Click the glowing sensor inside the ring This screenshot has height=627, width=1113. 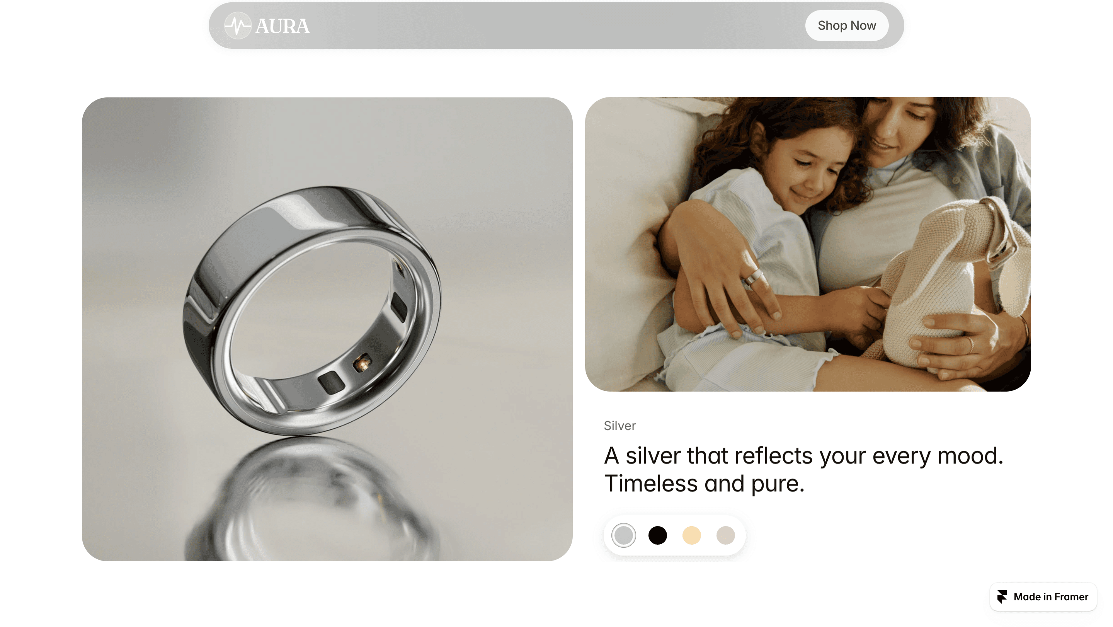(362, 363)
